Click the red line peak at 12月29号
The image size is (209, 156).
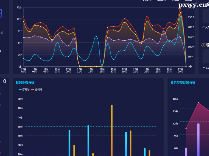180,8
